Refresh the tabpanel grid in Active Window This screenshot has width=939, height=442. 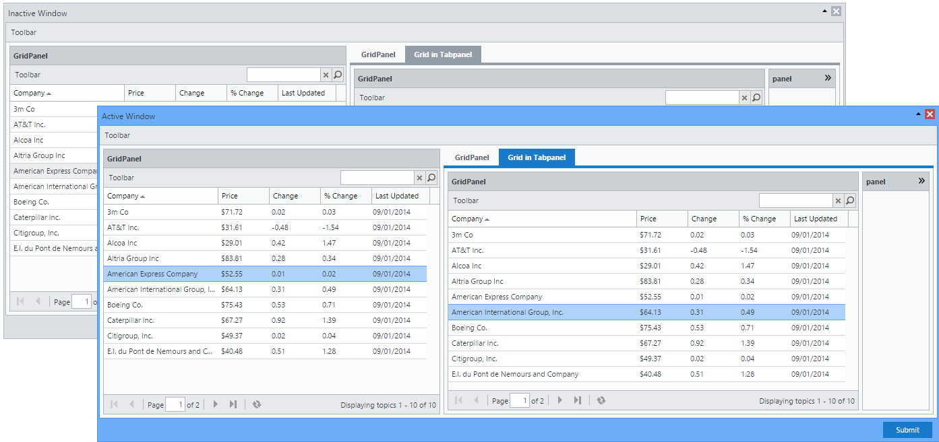coord(601,400)
